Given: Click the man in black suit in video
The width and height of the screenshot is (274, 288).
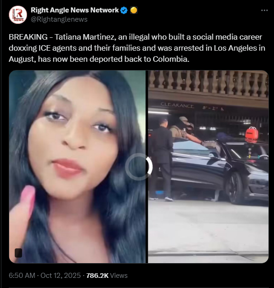Looking at the screenshot, I should tap(162, 159).
